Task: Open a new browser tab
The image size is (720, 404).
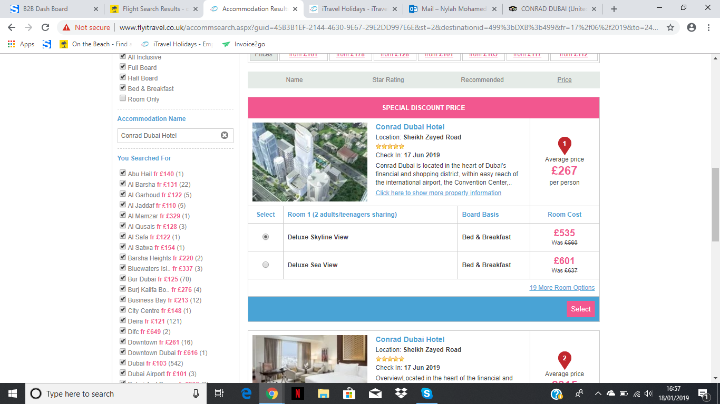Action: pos(614,9)
